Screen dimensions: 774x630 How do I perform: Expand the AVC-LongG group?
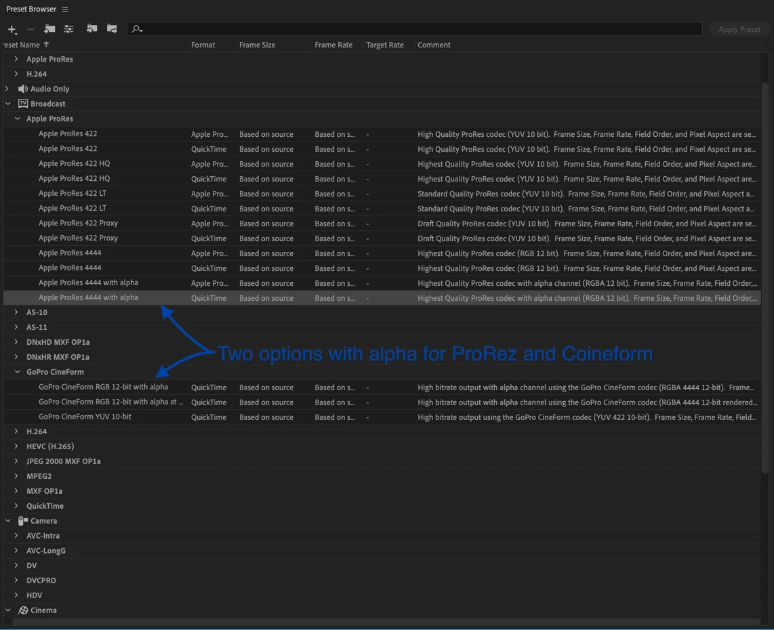pos(16,551)
